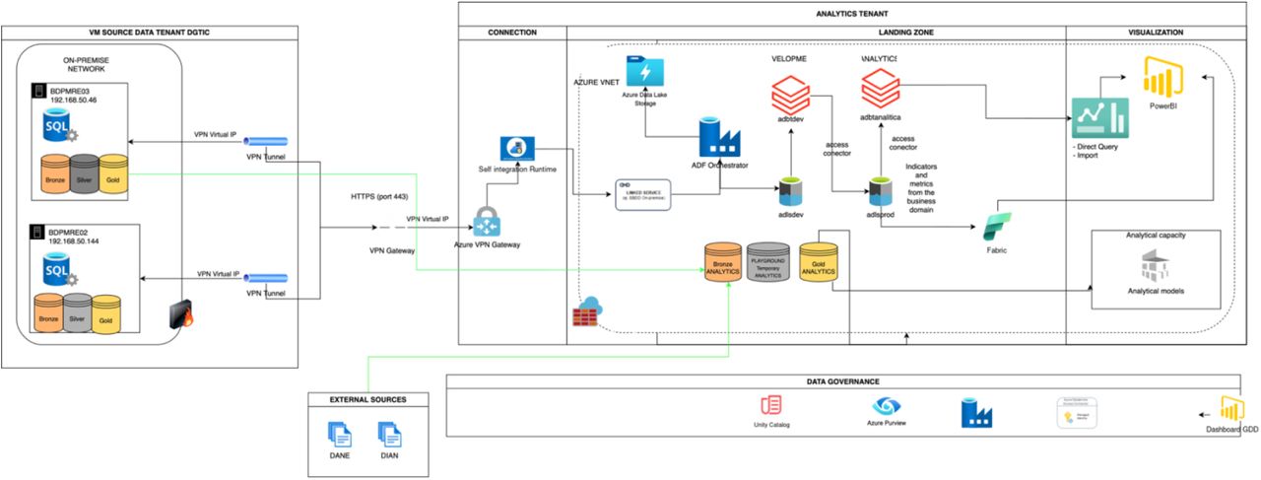Select the Gold cylinder in BDPMRE02
The width and height of the screenshot is (1261, 480).
pos(106,312)
